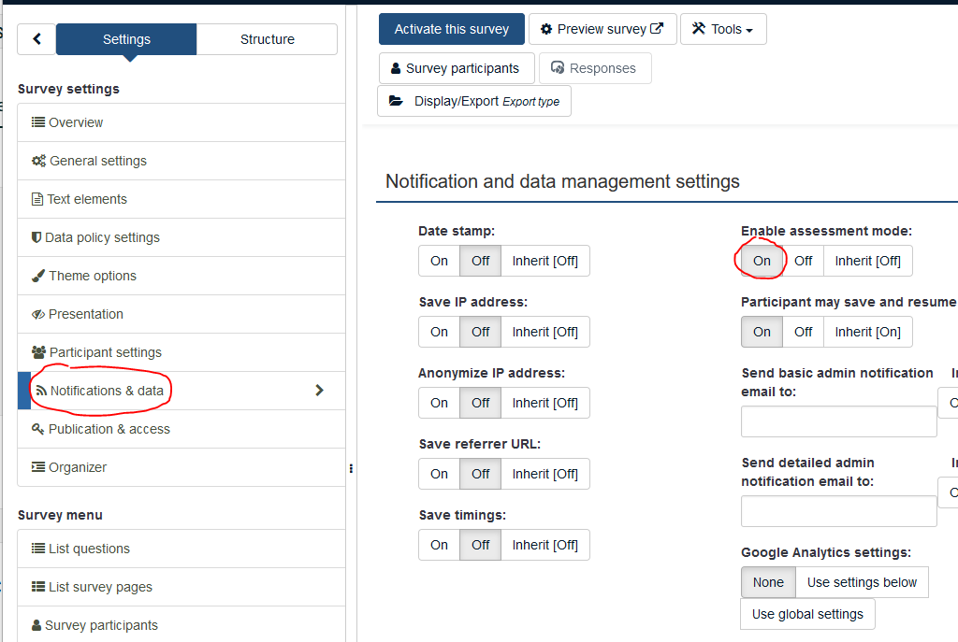Click the Publication & access key icon
Viewport: 958px width, 642px height.
click(38, 429)
